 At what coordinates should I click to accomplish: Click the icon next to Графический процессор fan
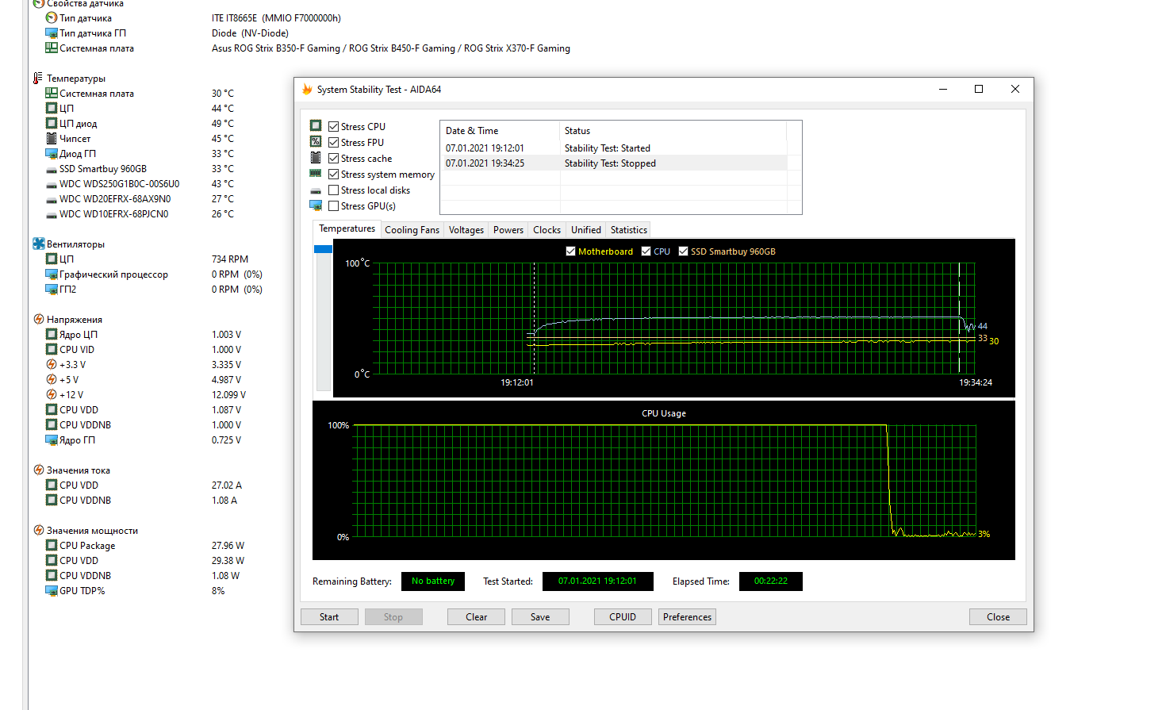52,274
